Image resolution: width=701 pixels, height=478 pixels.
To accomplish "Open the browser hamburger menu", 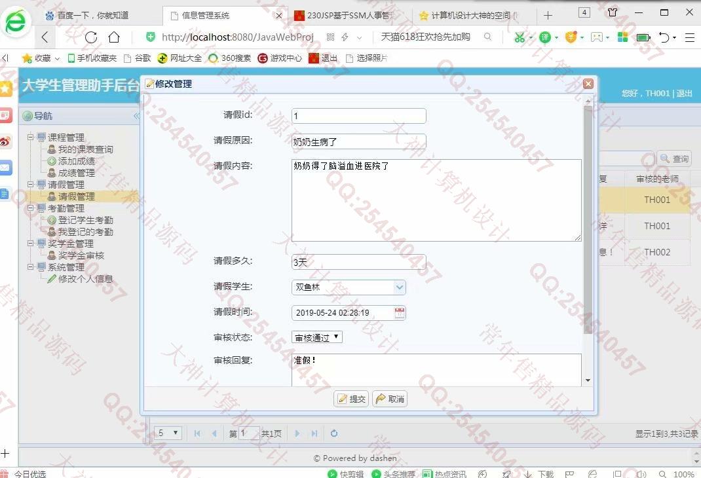I will [x=689, y=37].
